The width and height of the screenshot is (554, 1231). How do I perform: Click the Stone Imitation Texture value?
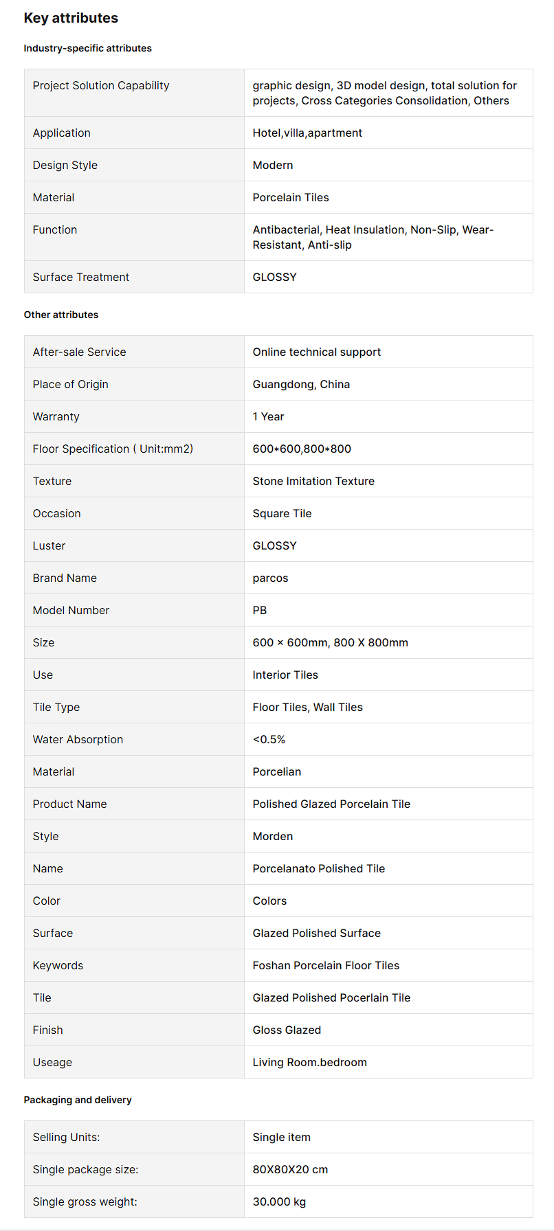(x=313, y=481)
